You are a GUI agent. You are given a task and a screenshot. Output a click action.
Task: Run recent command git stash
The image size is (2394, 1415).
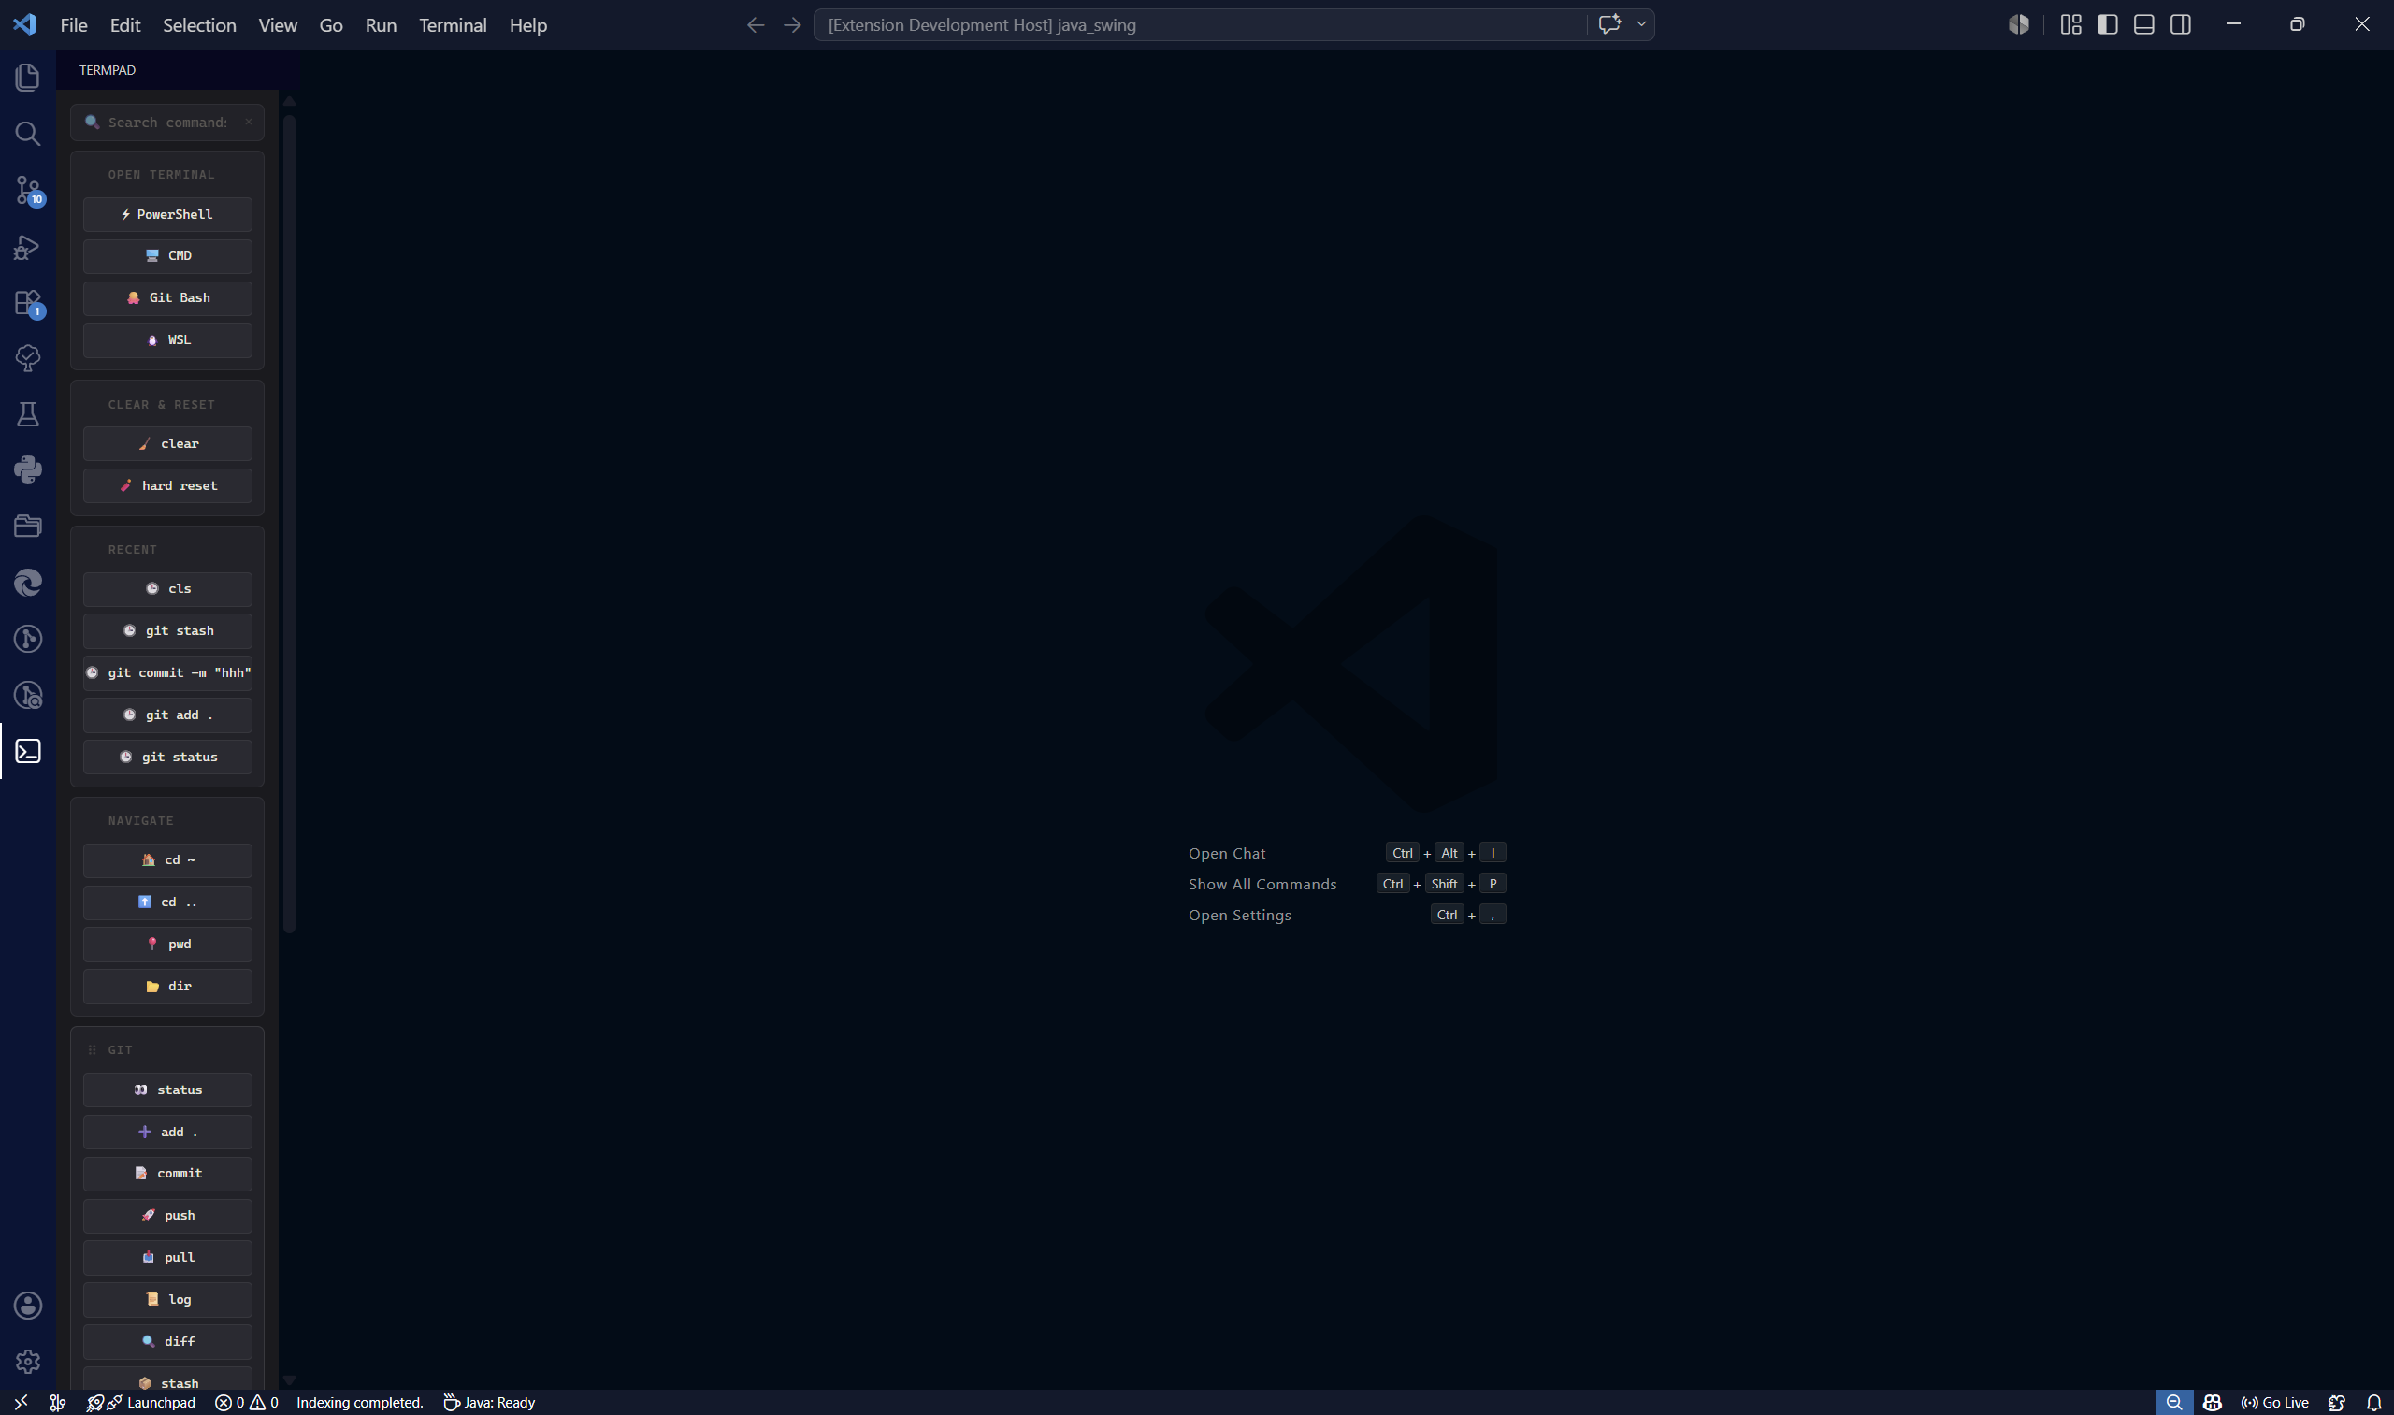166,630
